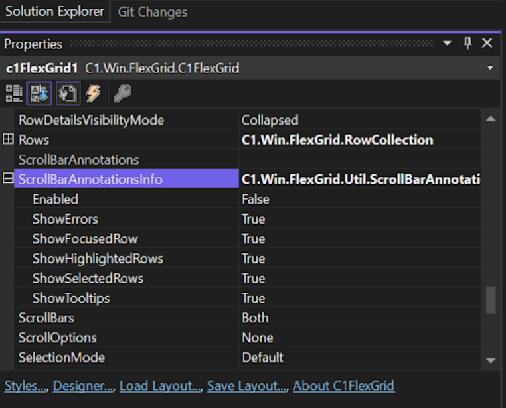506x408 pixels.
Task: Click the About C1FlexGrid link
Action: (x=343, y=385)
